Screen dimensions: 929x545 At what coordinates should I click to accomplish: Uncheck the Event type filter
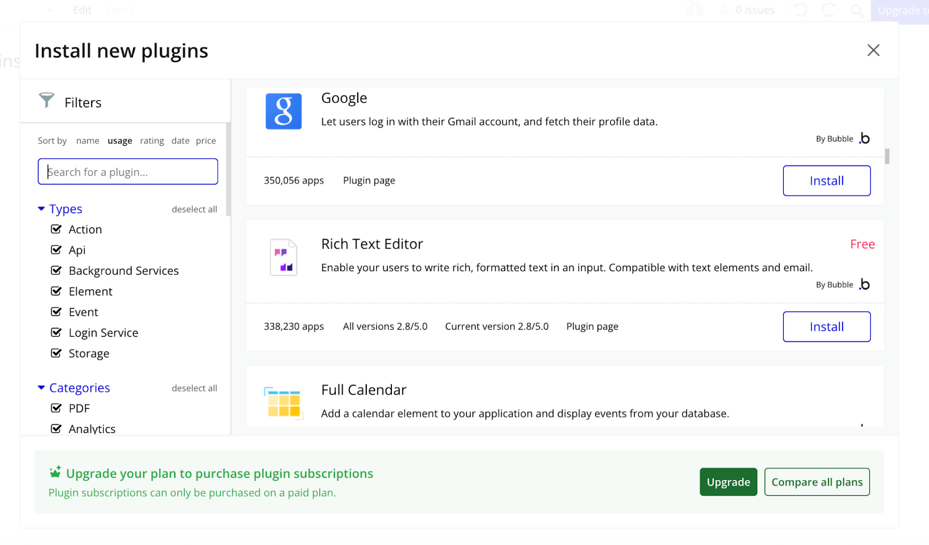tap(56, 312)
